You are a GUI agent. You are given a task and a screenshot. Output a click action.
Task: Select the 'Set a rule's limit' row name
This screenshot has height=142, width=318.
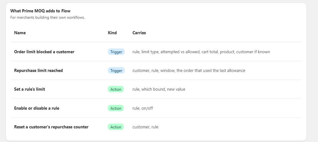point(30,89)
